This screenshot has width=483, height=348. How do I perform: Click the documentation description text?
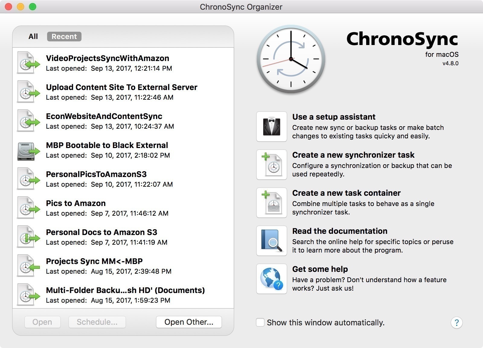point(373,246)
